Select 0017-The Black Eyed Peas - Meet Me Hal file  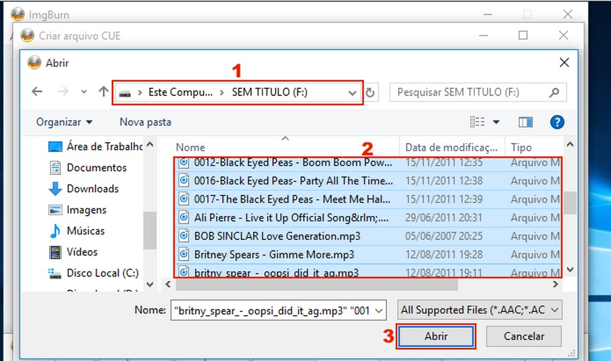pos(292,199)
